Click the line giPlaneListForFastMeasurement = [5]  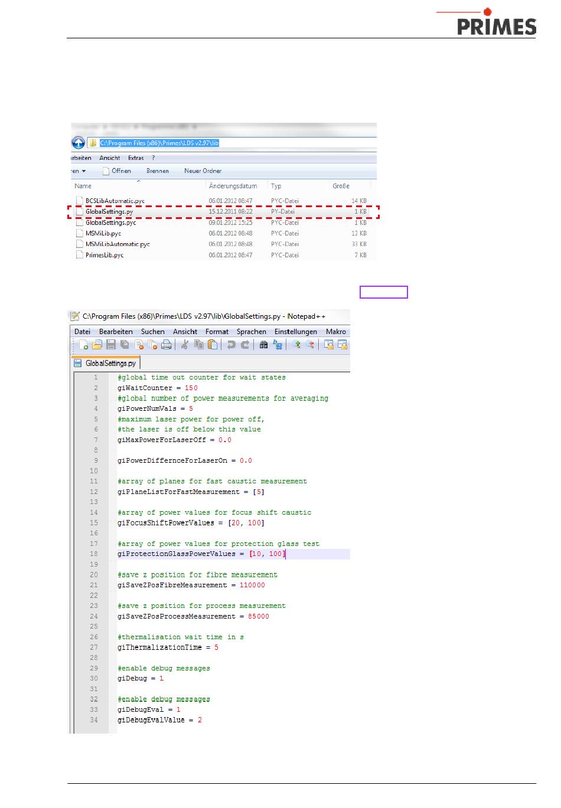[191, 492]
